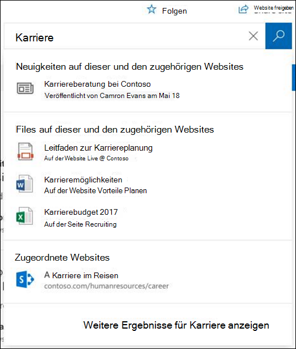The height and width of the screenshot is (349, 296).
Task: Open Karriereberatung bei Contoso news result
Action: pyautogui.click(x=98, y=84)
